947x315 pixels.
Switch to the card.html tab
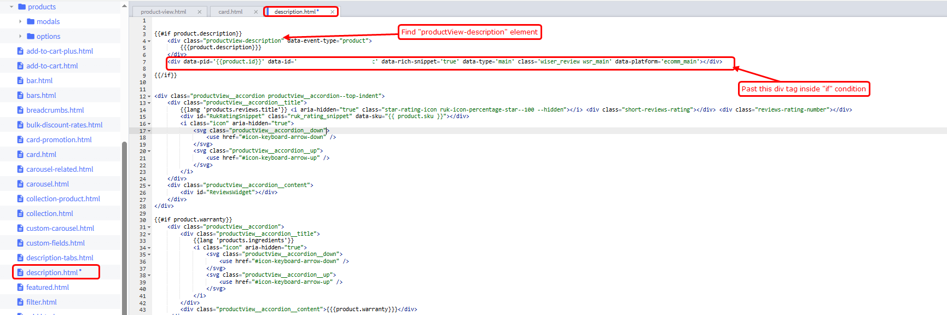click(230, 11)
